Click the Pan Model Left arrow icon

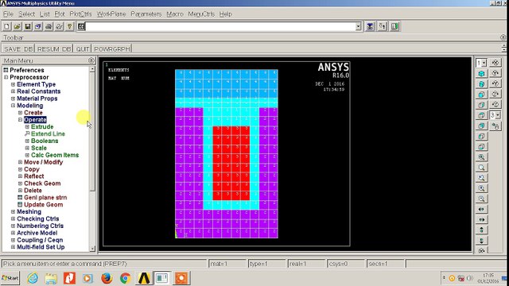pyautogui.click(x=482, y=209)
